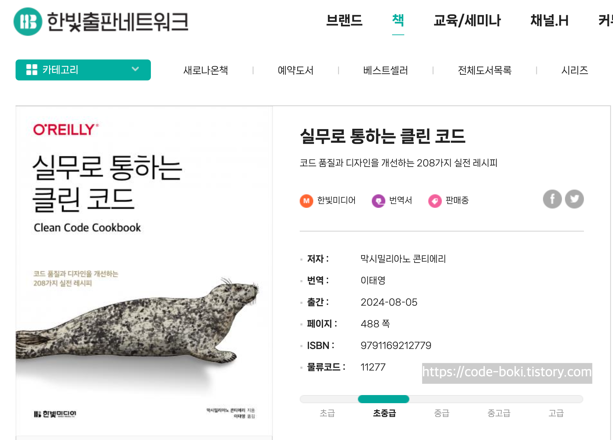The width and height of the screenshot is (613, 440).
Task: Click the 한빛미디어 orange M icon
Action: coord(306,201)
